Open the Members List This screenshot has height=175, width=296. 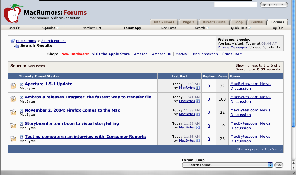tap(92, 28)
